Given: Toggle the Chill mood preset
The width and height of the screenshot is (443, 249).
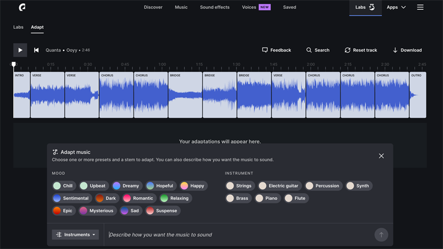Looking at the screenshot, I should pos(63,186).
